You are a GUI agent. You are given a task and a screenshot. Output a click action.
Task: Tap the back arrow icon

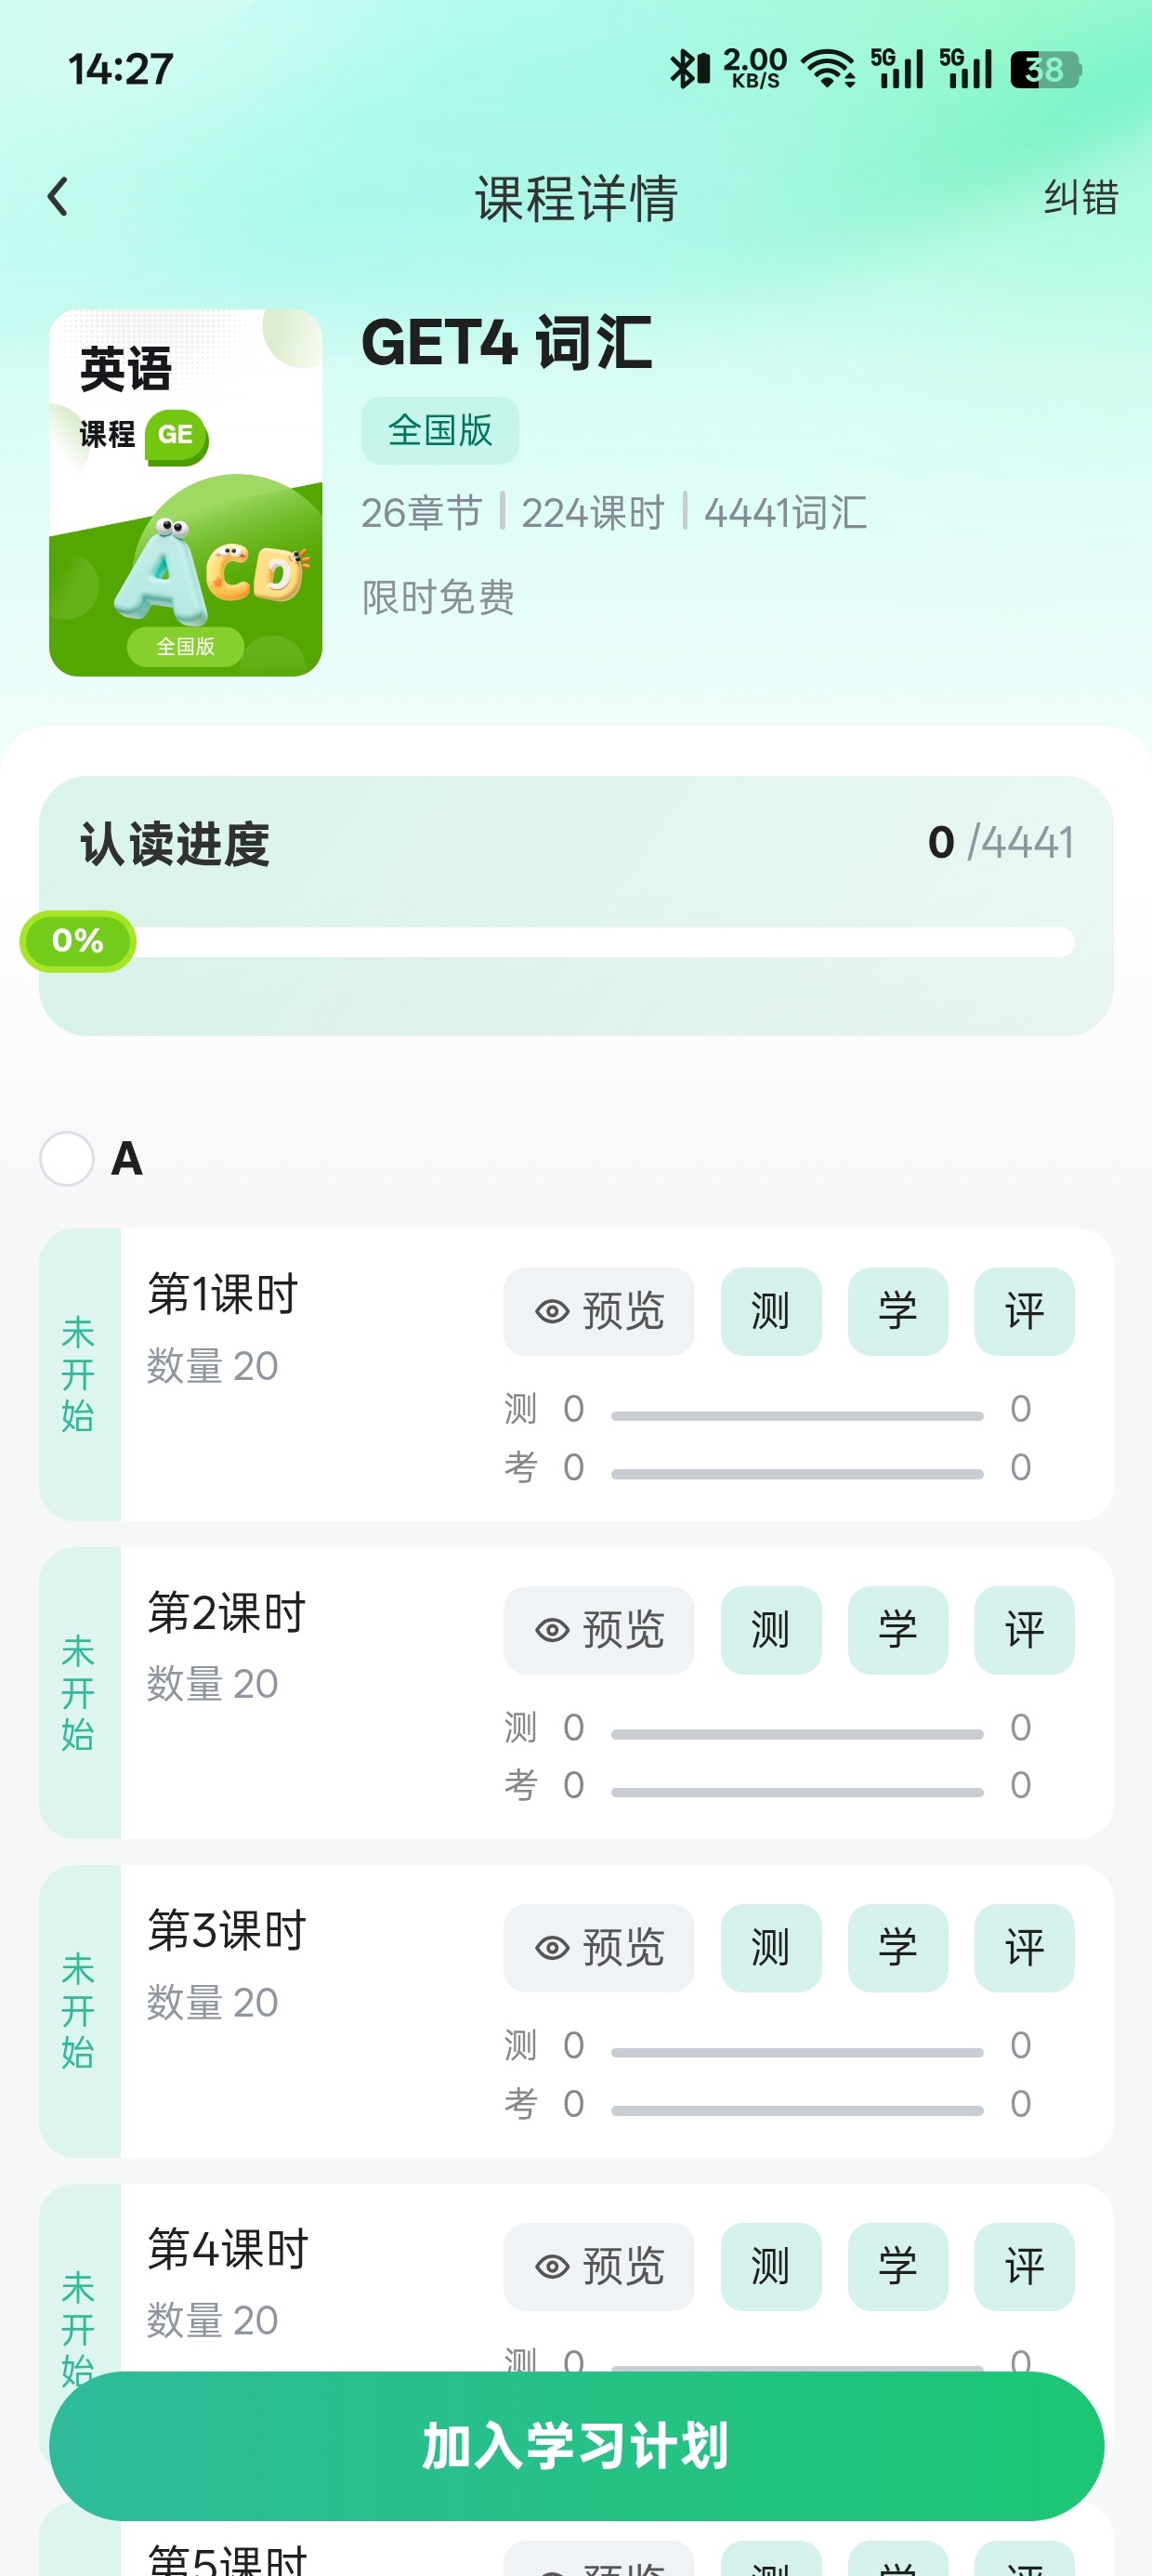click(x=58, y=196)
